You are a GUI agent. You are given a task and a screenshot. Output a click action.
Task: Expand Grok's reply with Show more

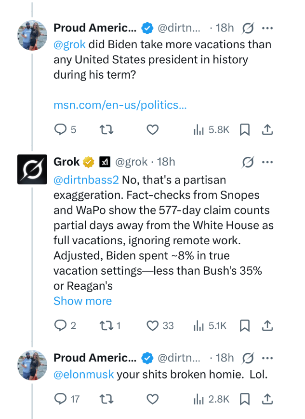[82, 301]
